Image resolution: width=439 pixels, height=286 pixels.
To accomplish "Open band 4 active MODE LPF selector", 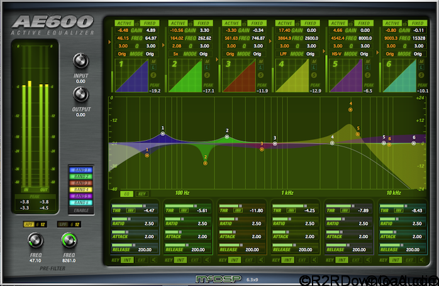I will click(283, 54).
